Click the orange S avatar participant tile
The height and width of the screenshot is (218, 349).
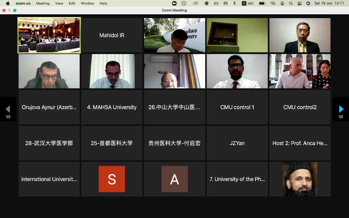pos(112,179)
